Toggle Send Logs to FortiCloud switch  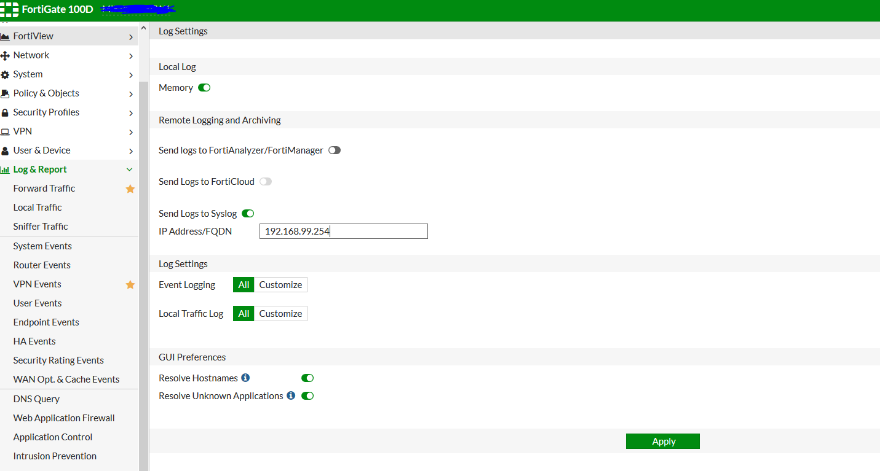tap(266, 182)
